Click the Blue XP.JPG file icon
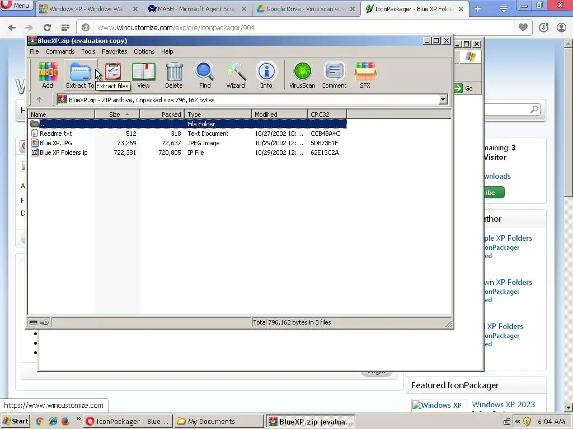573x429 pixels. pos(34,143)
